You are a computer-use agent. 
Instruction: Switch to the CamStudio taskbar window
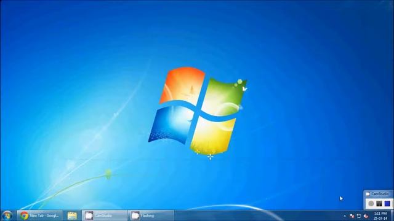[x=105, y=215]
